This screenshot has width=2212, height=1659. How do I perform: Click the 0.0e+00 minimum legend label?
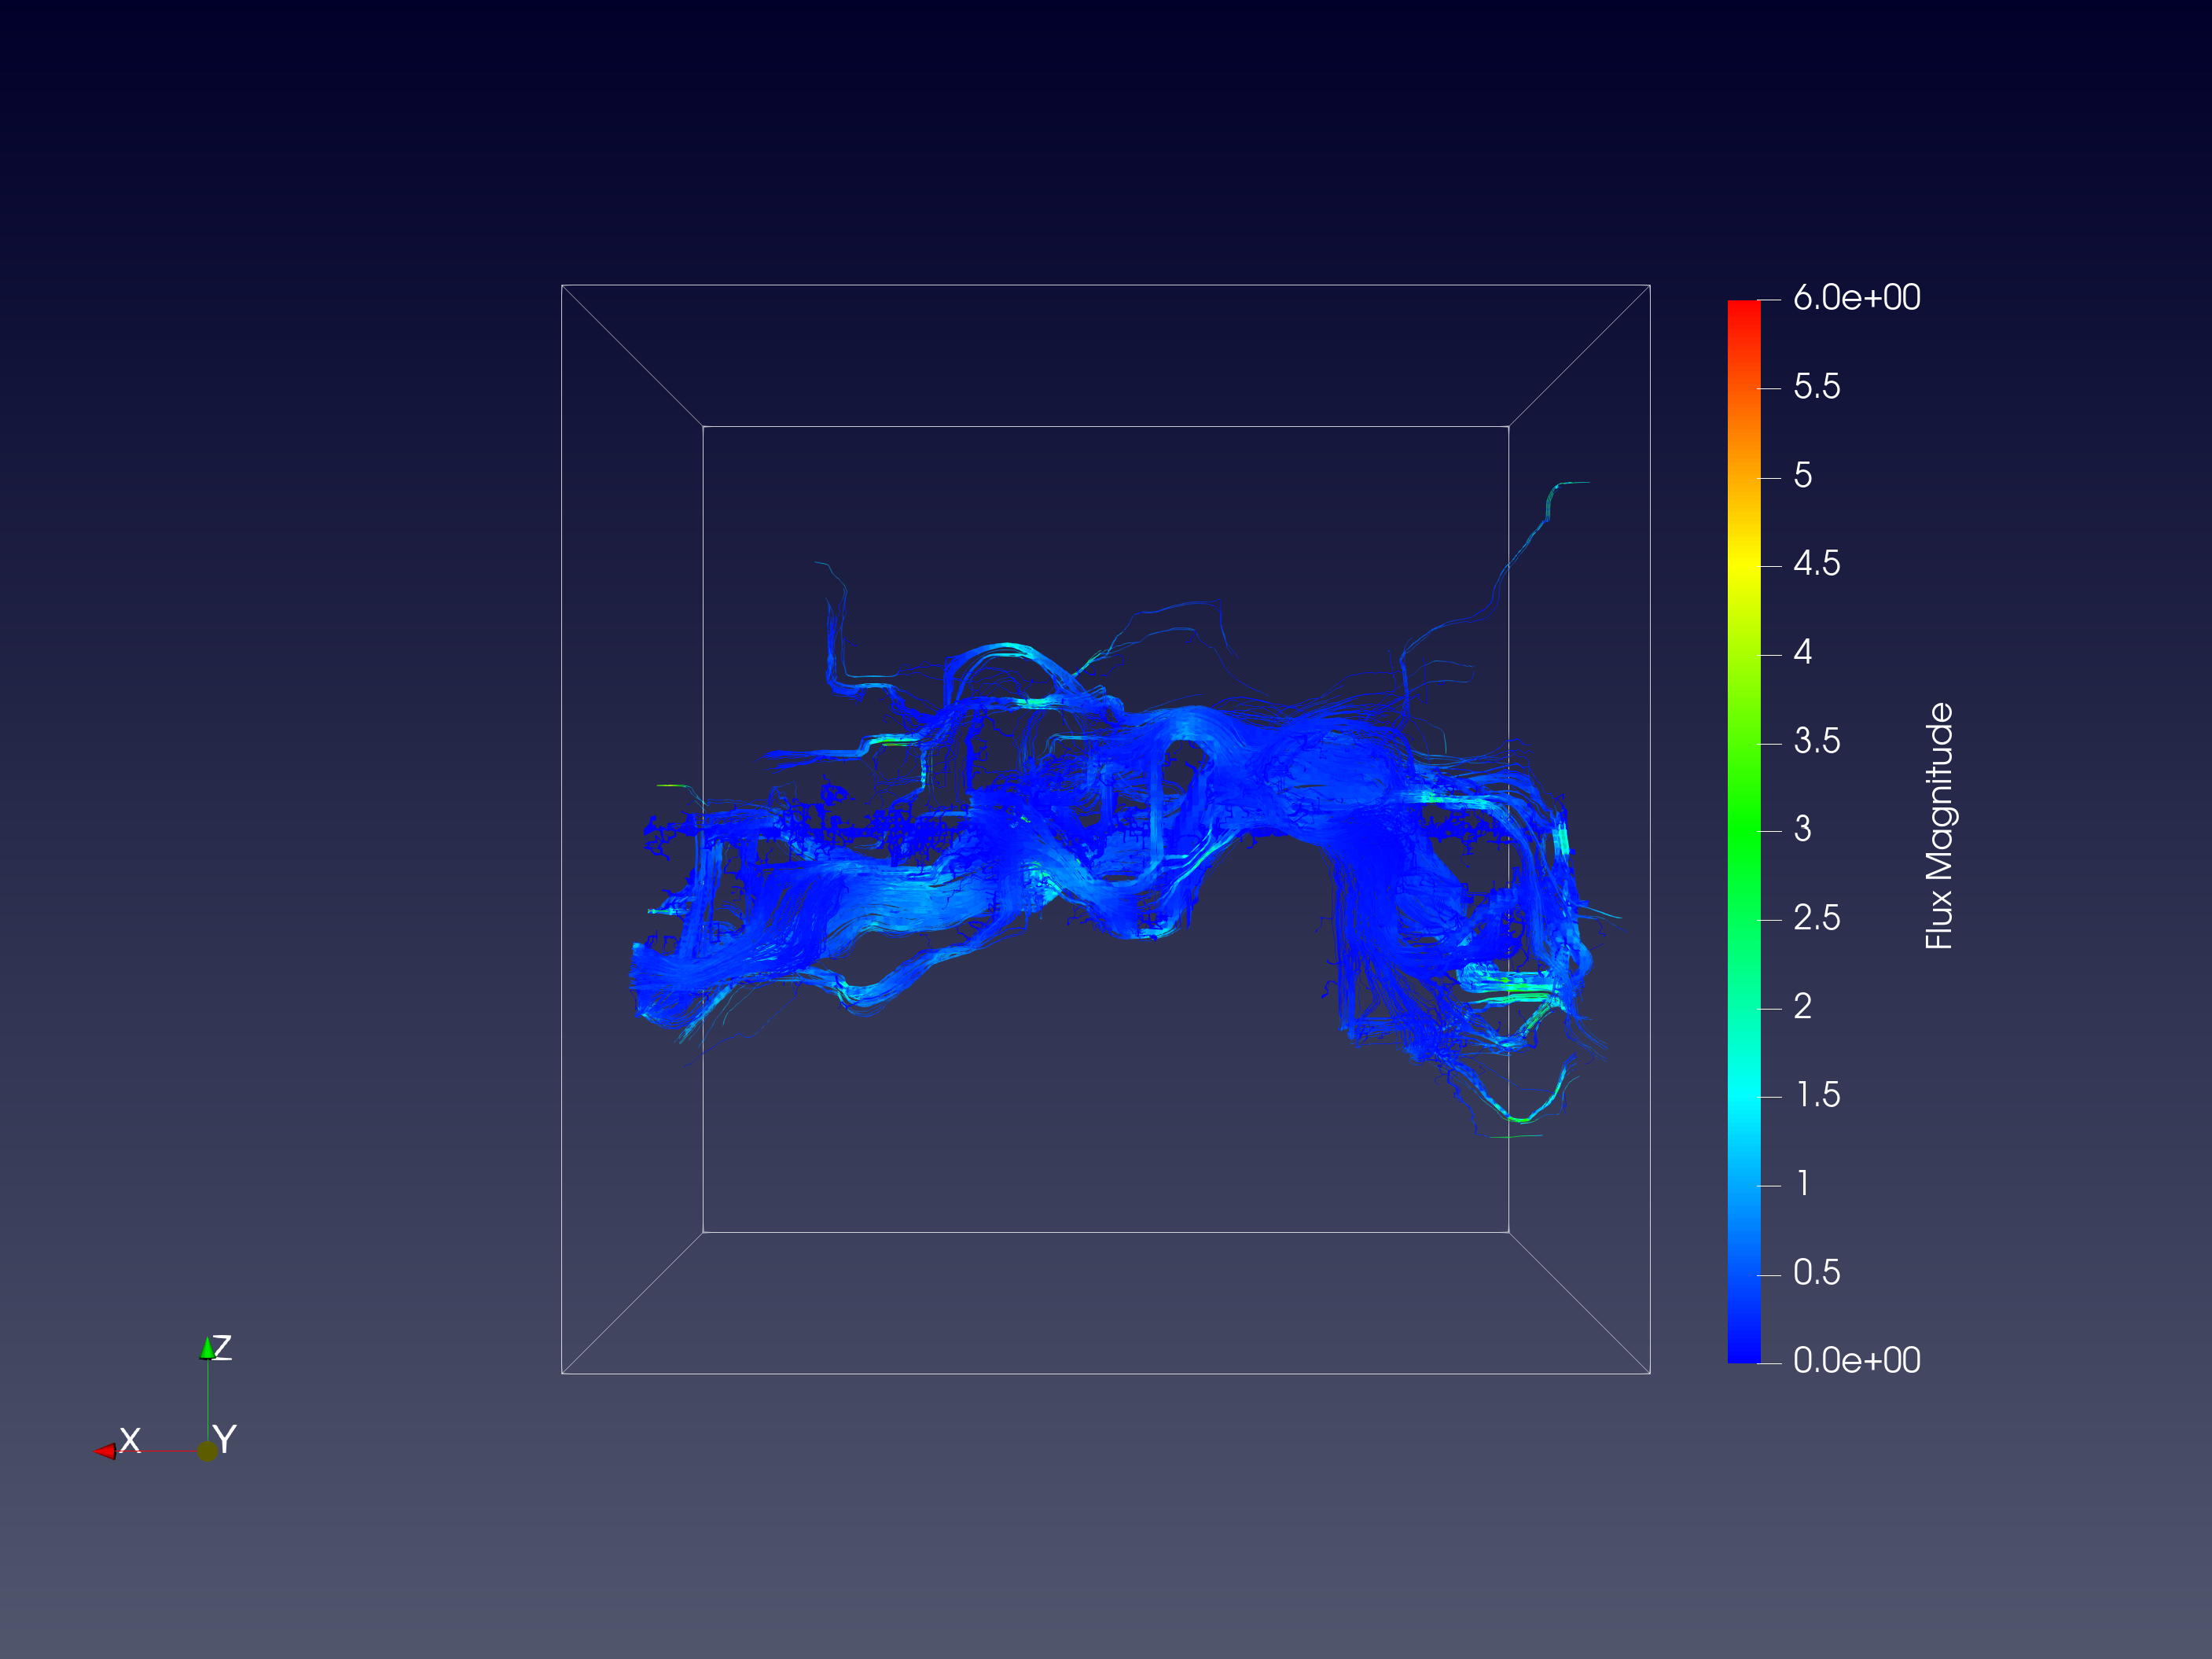click(1856, 1361)
